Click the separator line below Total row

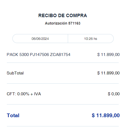point(63,126)
